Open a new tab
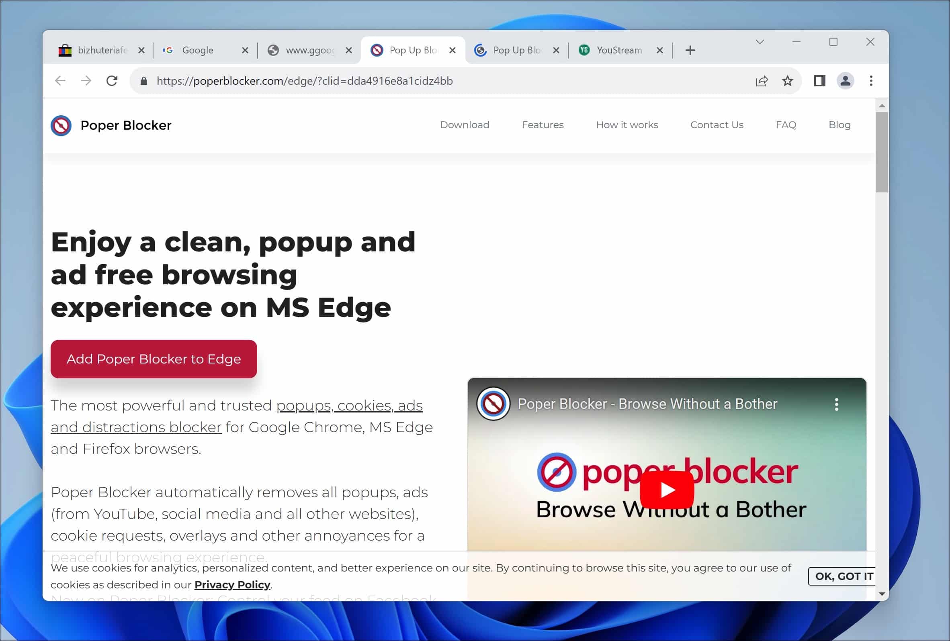The height and width of the screenshot is (641, 950). click(x=690, y=50)
